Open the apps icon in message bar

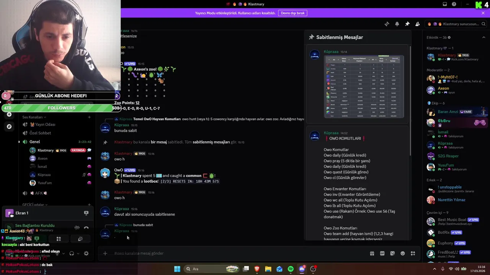pyautogui.click(x=413, y=253)
